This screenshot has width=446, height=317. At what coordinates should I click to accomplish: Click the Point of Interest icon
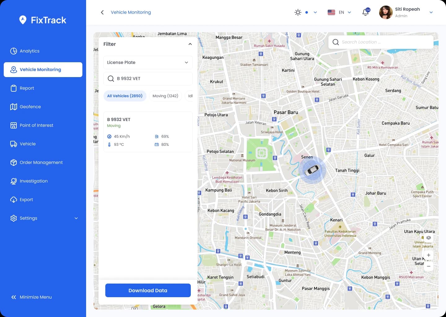point(14,125)
